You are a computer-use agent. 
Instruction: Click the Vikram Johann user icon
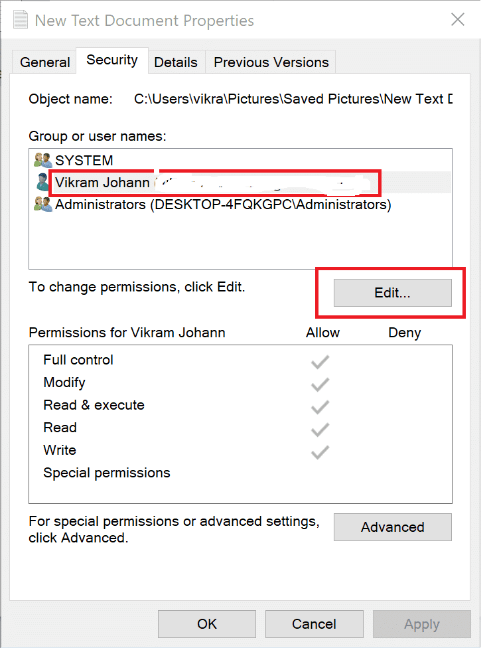click(41, 182)
